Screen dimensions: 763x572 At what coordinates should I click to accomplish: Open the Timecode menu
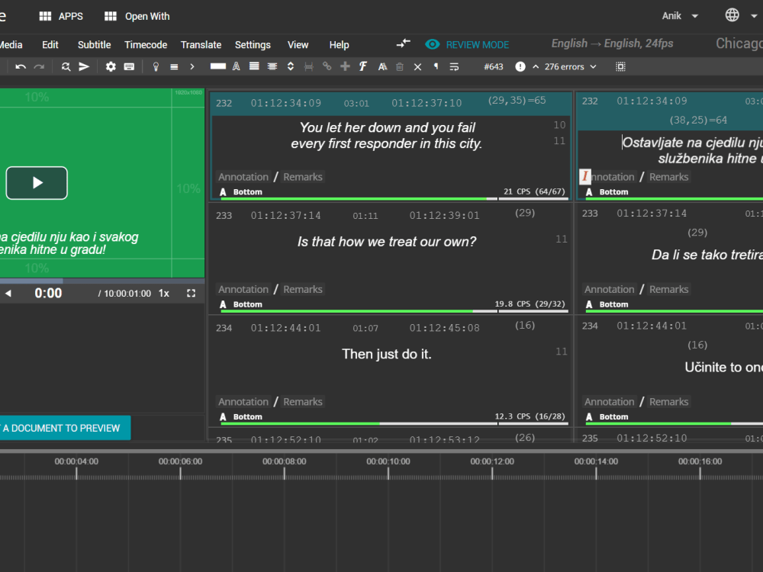coord(146,45)
